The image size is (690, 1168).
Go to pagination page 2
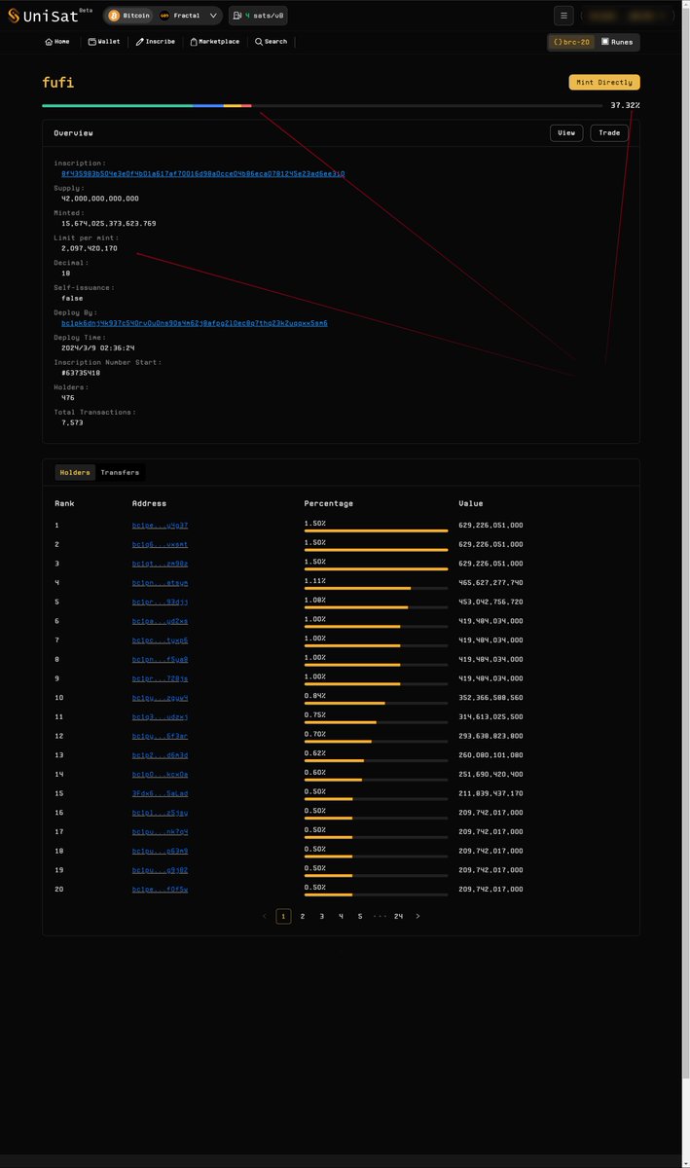[x=303, y=916]
